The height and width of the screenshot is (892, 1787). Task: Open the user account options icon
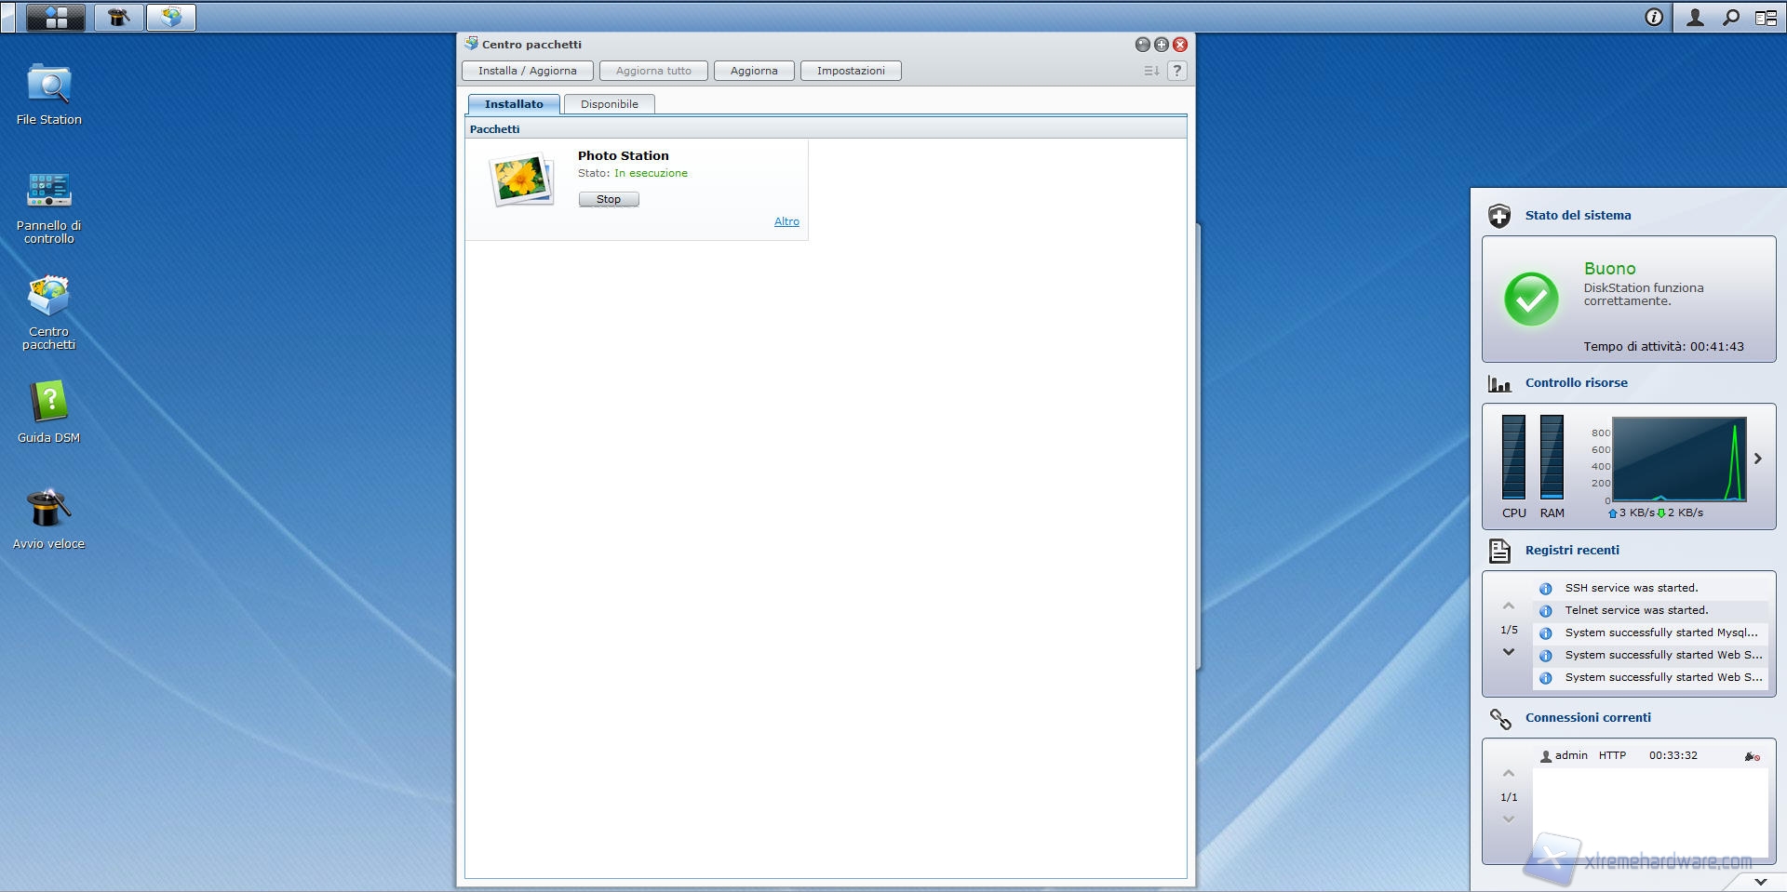1695,17
